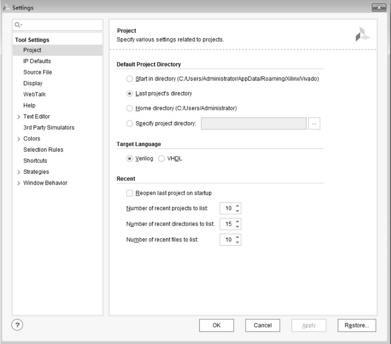Click the Cancel button

point(263,325)
